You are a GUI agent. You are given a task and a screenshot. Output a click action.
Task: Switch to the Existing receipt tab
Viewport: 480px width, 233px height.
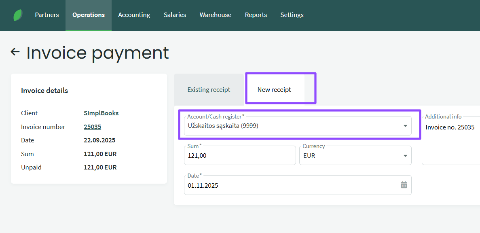coord(209,90)
